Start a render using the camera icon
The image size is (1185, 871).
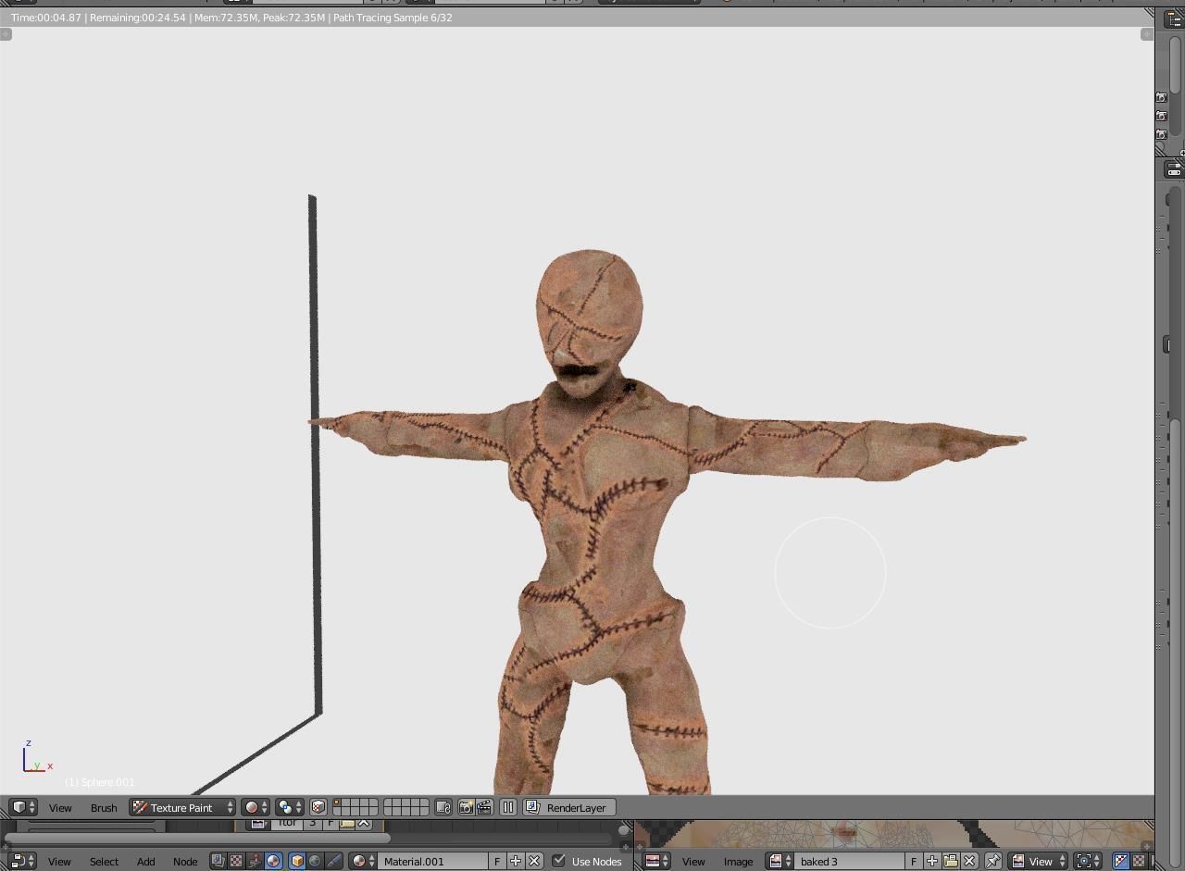click(x=466, y=807)
